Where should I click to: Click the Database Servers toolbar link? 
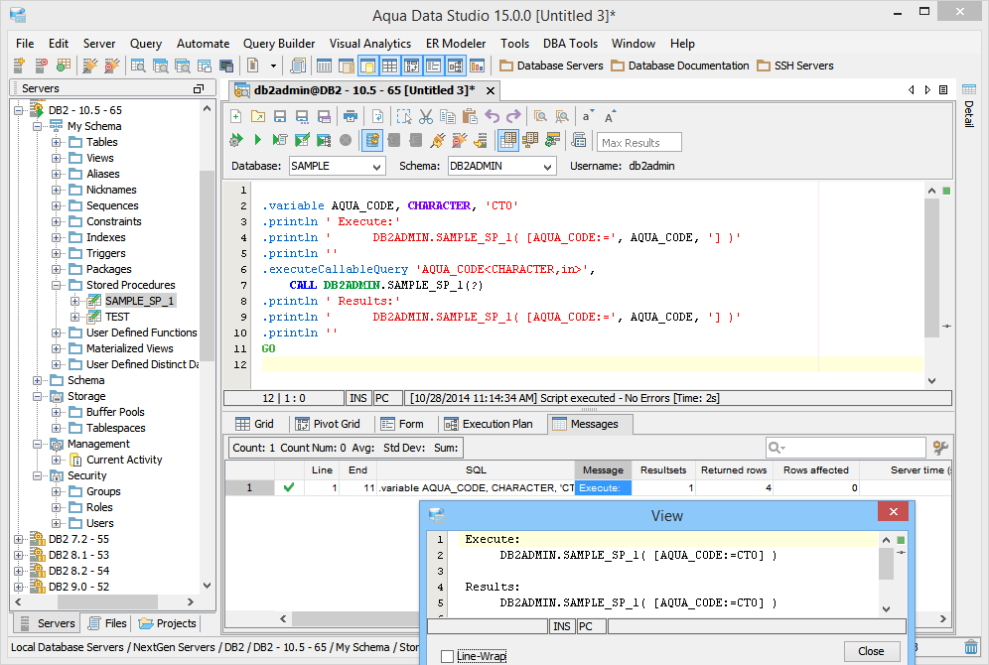(551, 66)
